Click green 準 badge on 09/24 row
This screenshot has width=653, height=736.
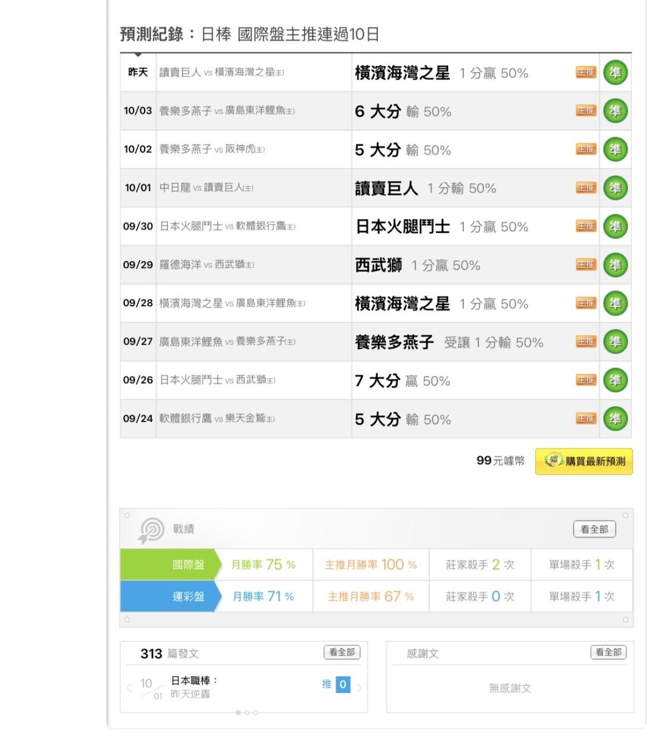pyautogui.click(x=615, y=419)
